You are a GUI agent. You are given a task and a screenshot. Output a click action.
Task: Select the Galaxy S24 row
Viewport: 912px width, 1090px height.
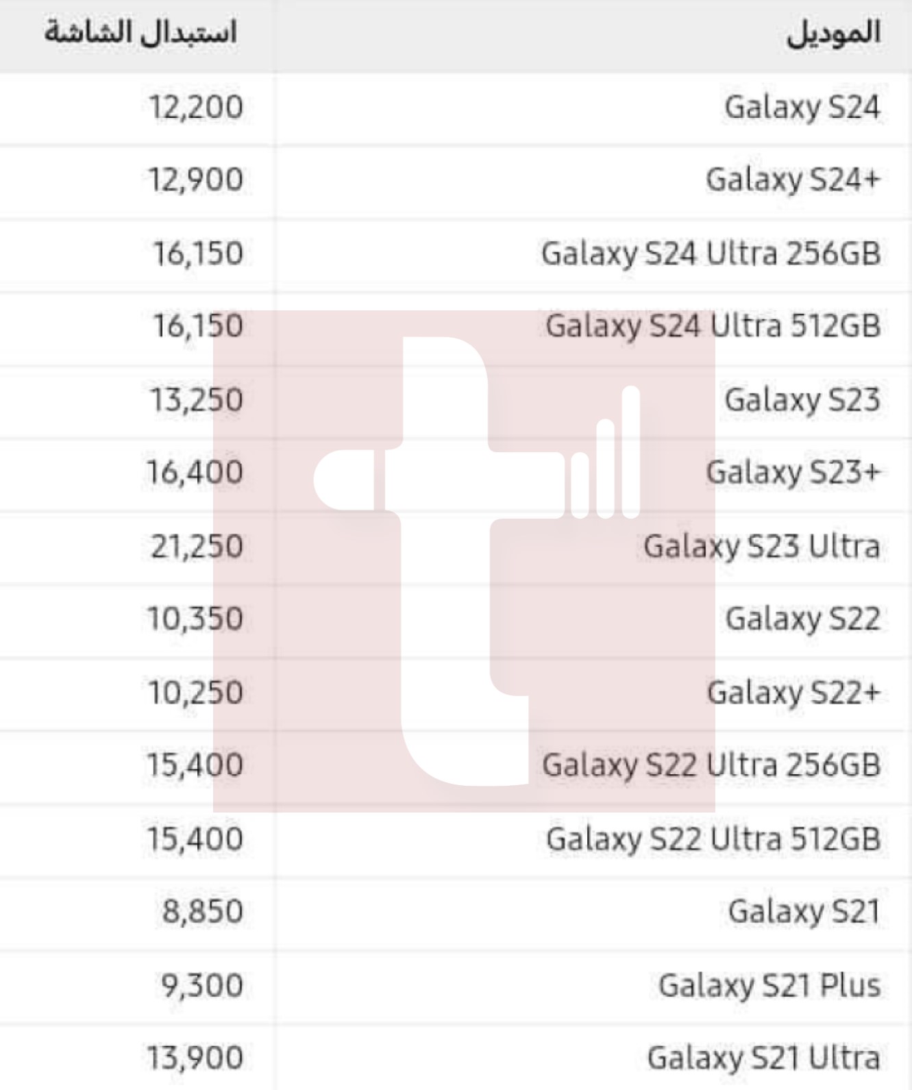click(x=456, y=108)
